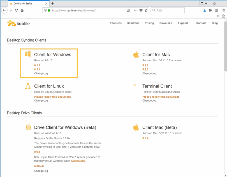The image size is (227, 177).
Task: Bookmark this page with the star
Action: click(x=146, y=10)
